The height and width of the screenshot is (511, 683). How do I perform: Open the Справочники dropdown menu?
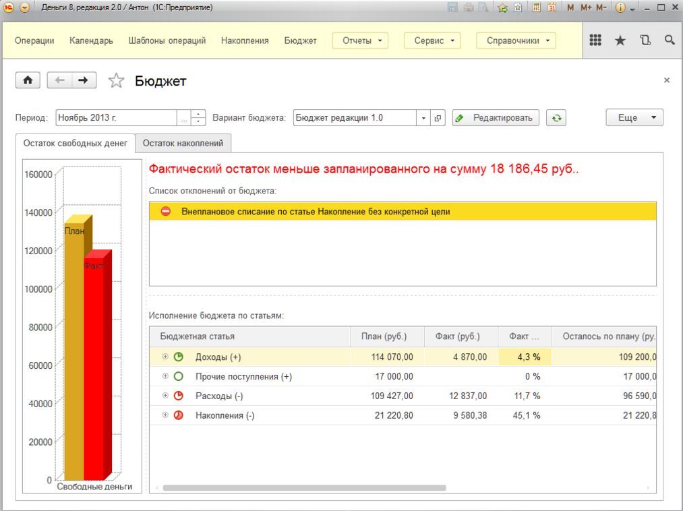click(516, 40)
